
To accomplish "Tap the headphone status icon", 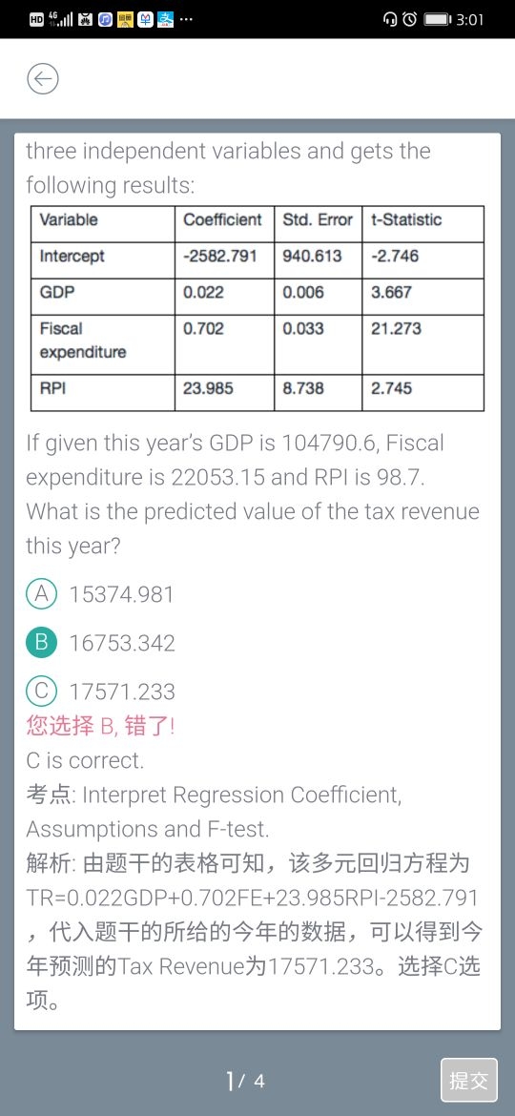I will pyautogui.click(x=390, y=19).
